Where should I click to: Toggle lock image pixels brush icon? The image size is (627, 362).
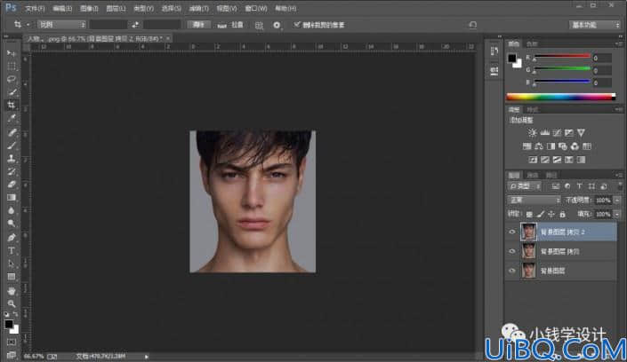click(540, 215)
